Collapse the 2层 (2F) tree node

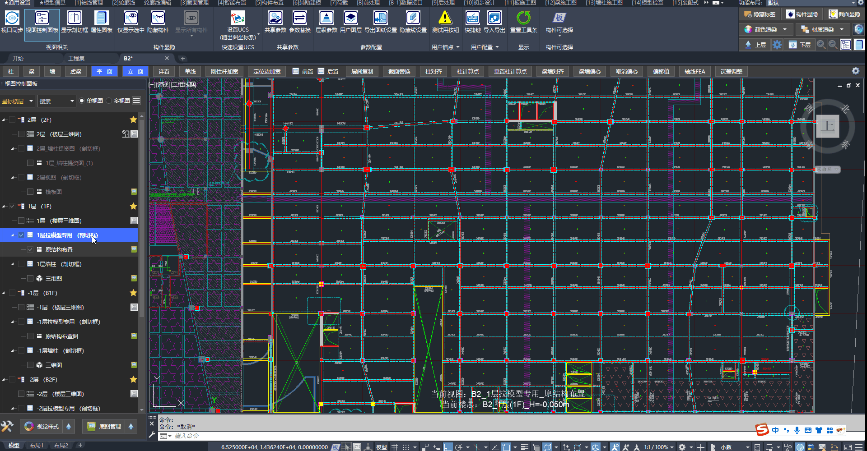click(x=4, y=120)
